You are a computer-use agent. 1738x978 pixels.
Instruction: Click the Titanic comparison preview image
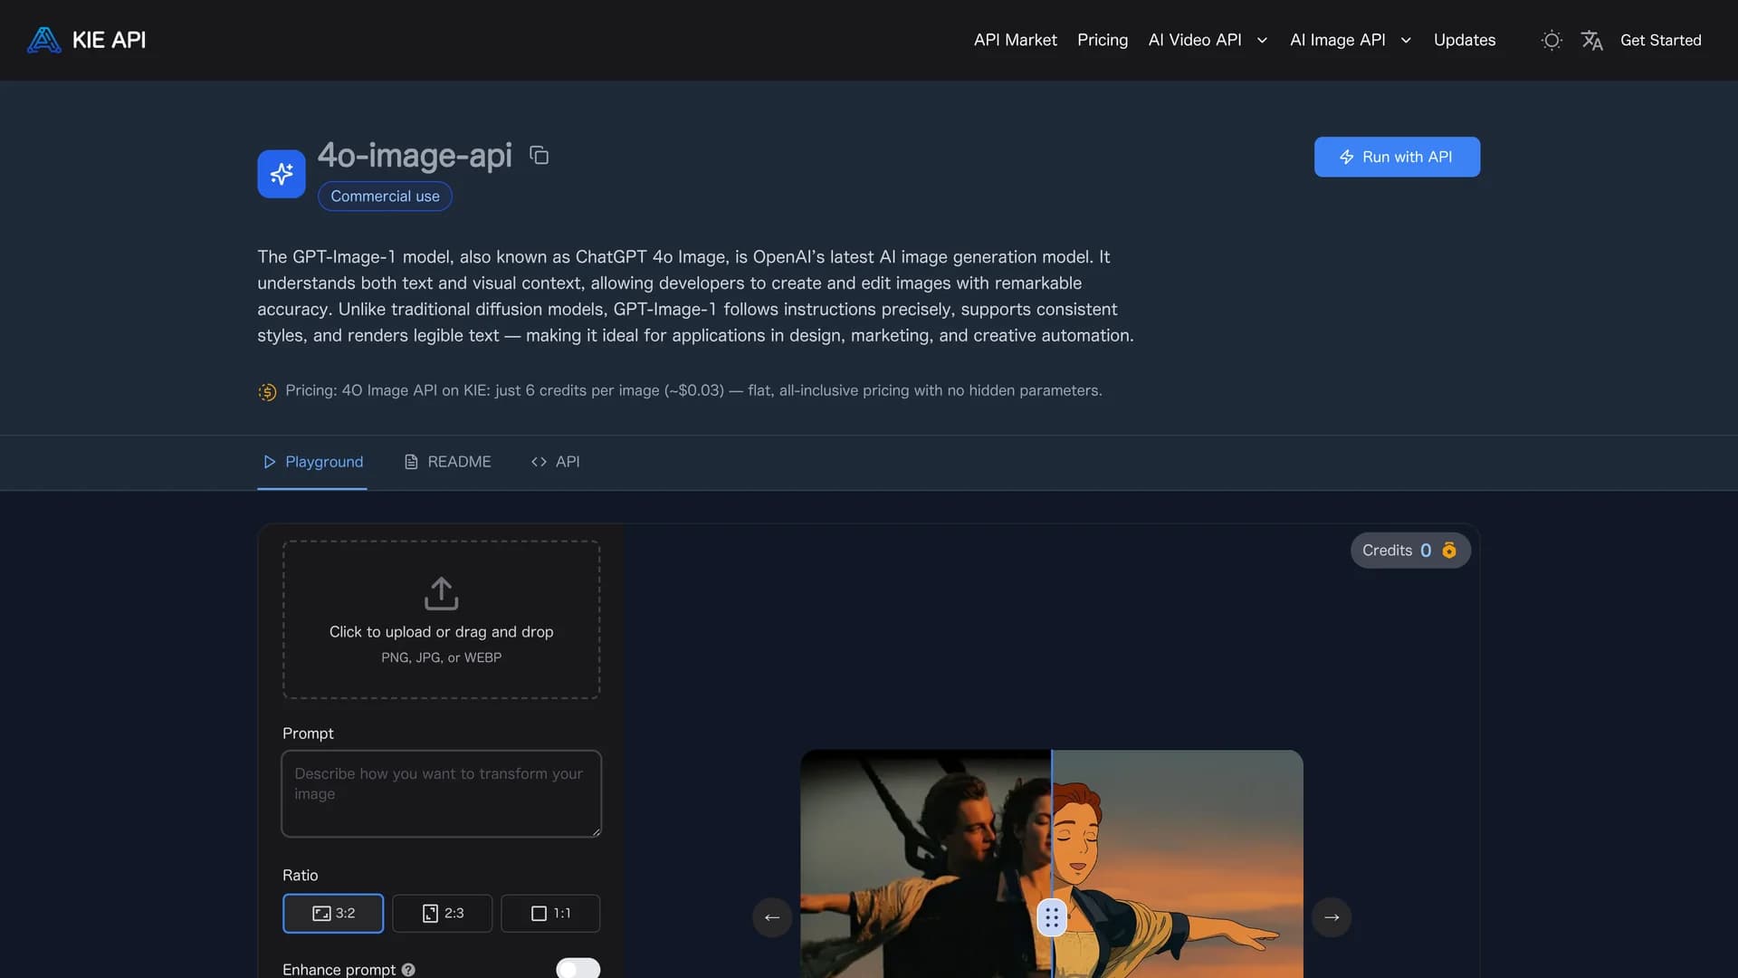(x=1051, y=864)
